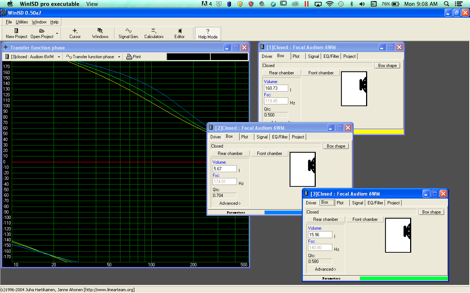Click Parameters bar in project [2] window
Image resolution: width=470 pixels, height=293 pixels.
236,212
